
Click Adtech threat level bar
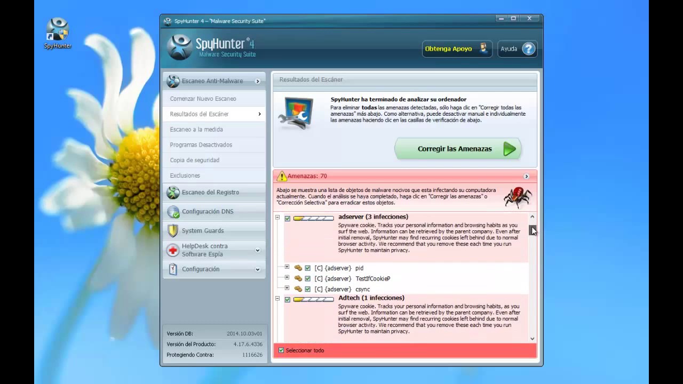pos(314,300)
